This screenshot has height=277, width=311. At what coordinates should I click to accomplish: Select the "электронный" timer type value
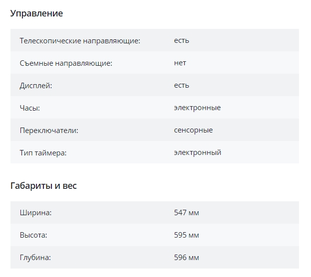197,152
